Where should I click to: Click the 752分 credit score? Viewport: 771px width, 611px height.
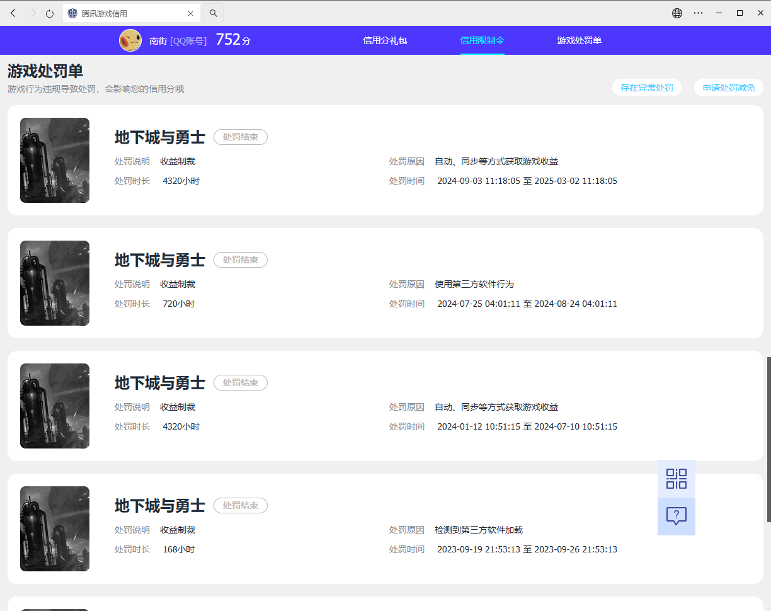point(233,40)
